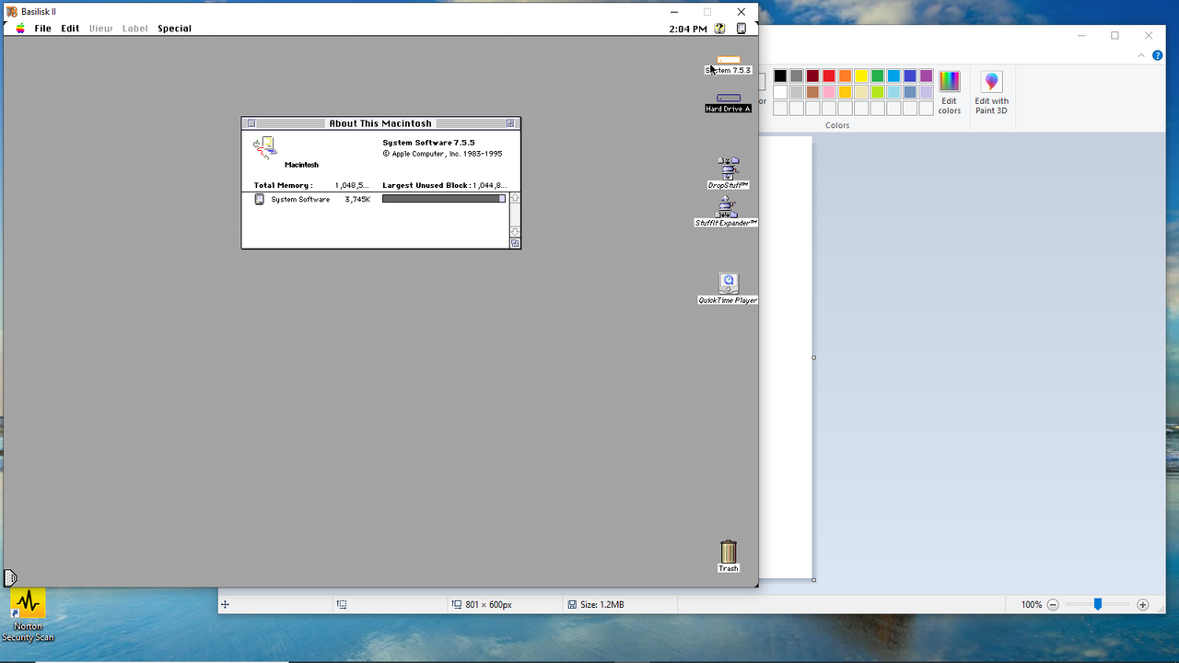Pick the green color swatch in Paint
This screenshot has width=1179, height=663.
[x=878, y=76]
